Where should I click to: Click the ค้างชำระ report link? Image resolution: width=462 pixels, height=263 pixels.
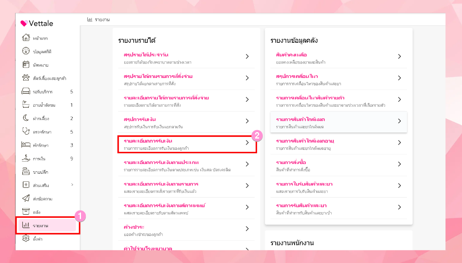click(134, 227)
